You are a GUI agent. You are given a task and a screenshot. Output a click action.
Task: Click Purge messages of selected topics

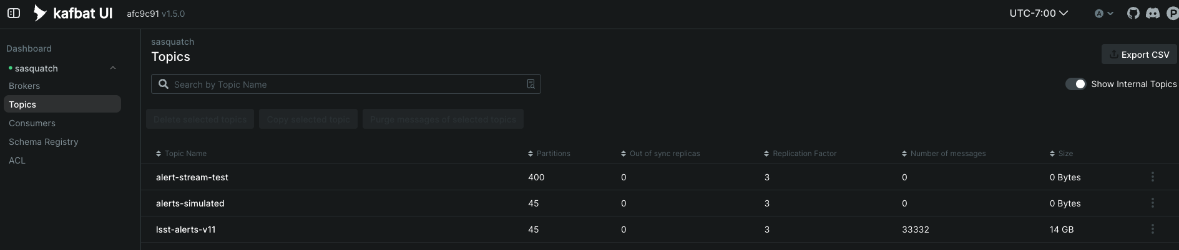point(443,119)
